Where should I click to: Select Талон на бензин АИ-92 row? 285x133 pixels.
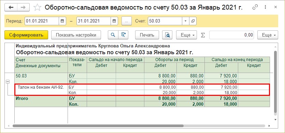tap(41, 87)
